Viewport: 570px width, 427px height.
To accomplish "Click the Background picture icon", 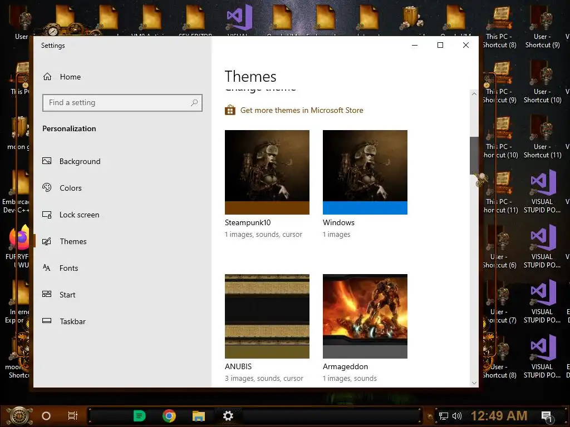I will (x=47, y=161).
